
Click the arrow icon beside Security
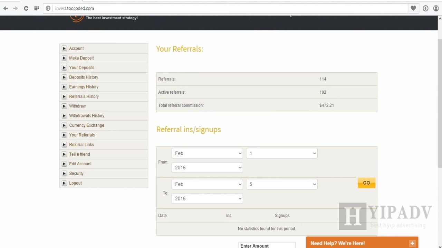pyautogui.click(x=64, y=174)
